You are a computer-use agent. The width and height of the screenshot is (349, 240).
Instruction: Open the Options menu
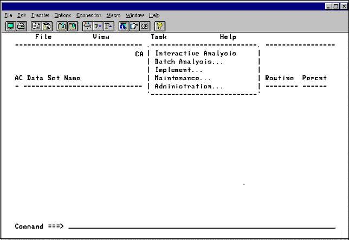(62, 15)
